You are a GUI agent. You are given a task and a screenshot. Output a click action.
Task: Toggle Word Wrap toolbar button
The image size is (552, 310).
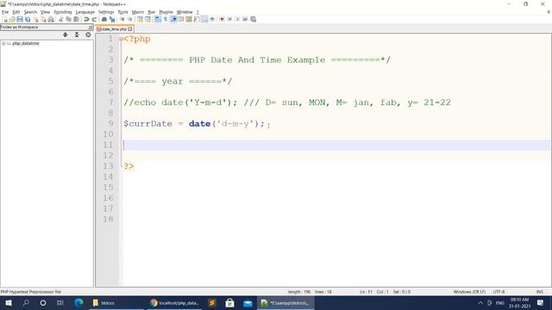point(157,19)
